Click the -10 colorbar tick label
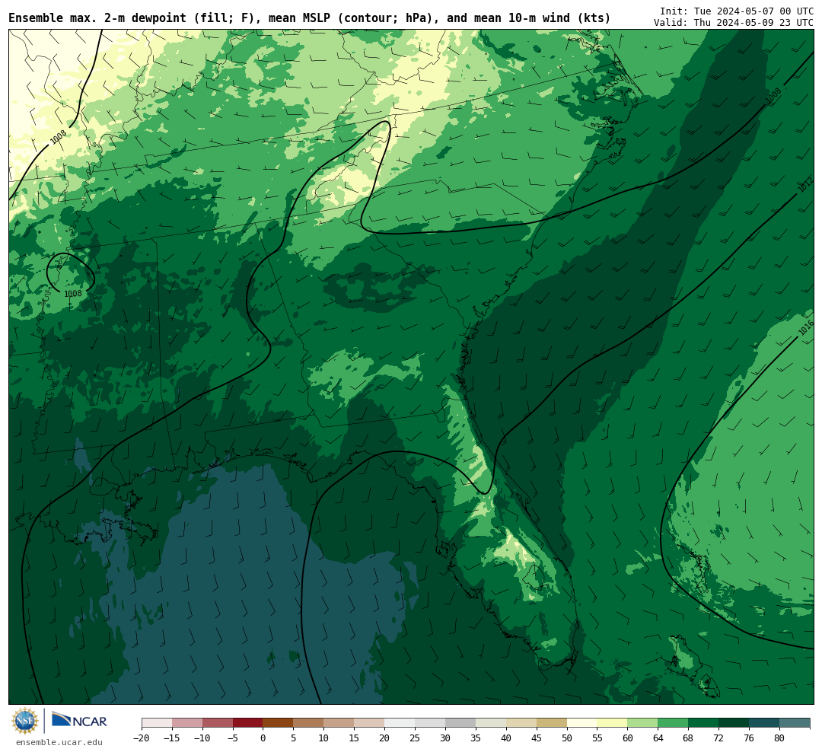 (202, 738)
